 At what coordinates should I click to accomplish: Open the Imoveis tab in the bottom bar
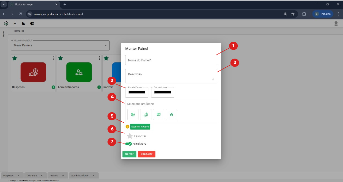[57, 176]
